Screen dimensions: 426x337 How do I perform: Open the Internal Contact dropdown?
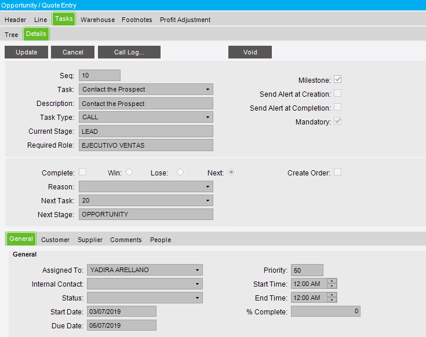[197, 284]
